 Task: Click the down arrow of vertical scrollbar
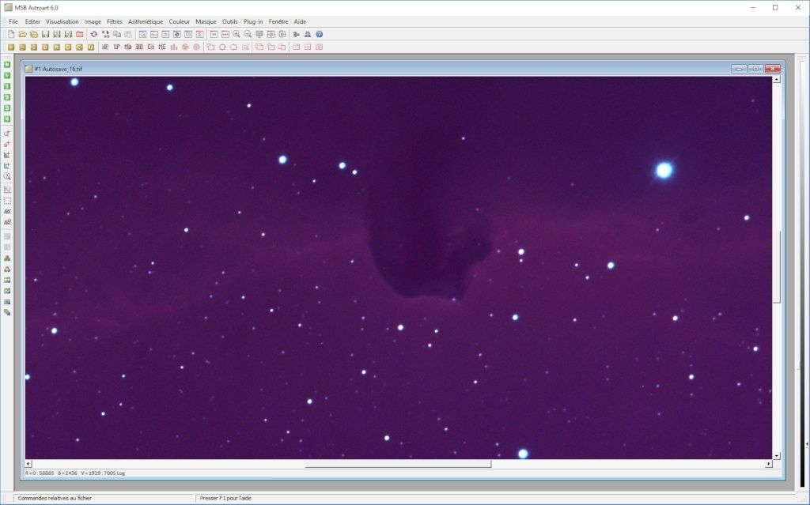point(777,456)
